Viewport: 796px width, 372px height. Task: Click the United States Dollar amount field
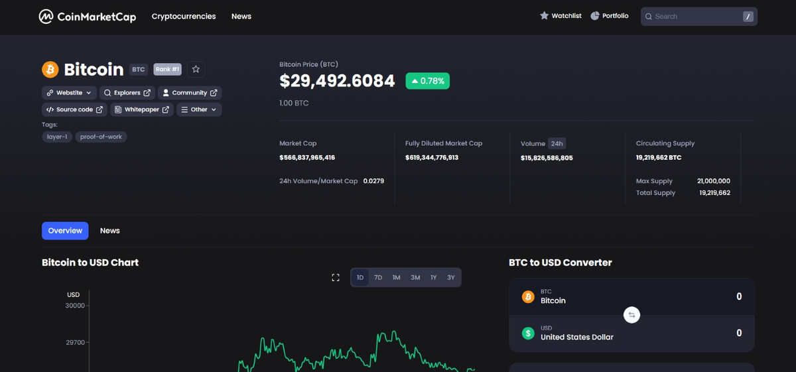point(738,333)
